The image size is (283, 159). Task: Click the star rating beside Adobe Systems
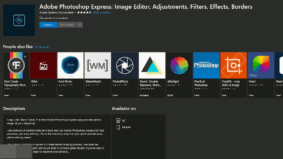(x=84, y=12)
